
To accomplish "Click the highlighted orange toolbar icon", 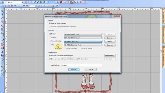I will click(x=72, y=2).
